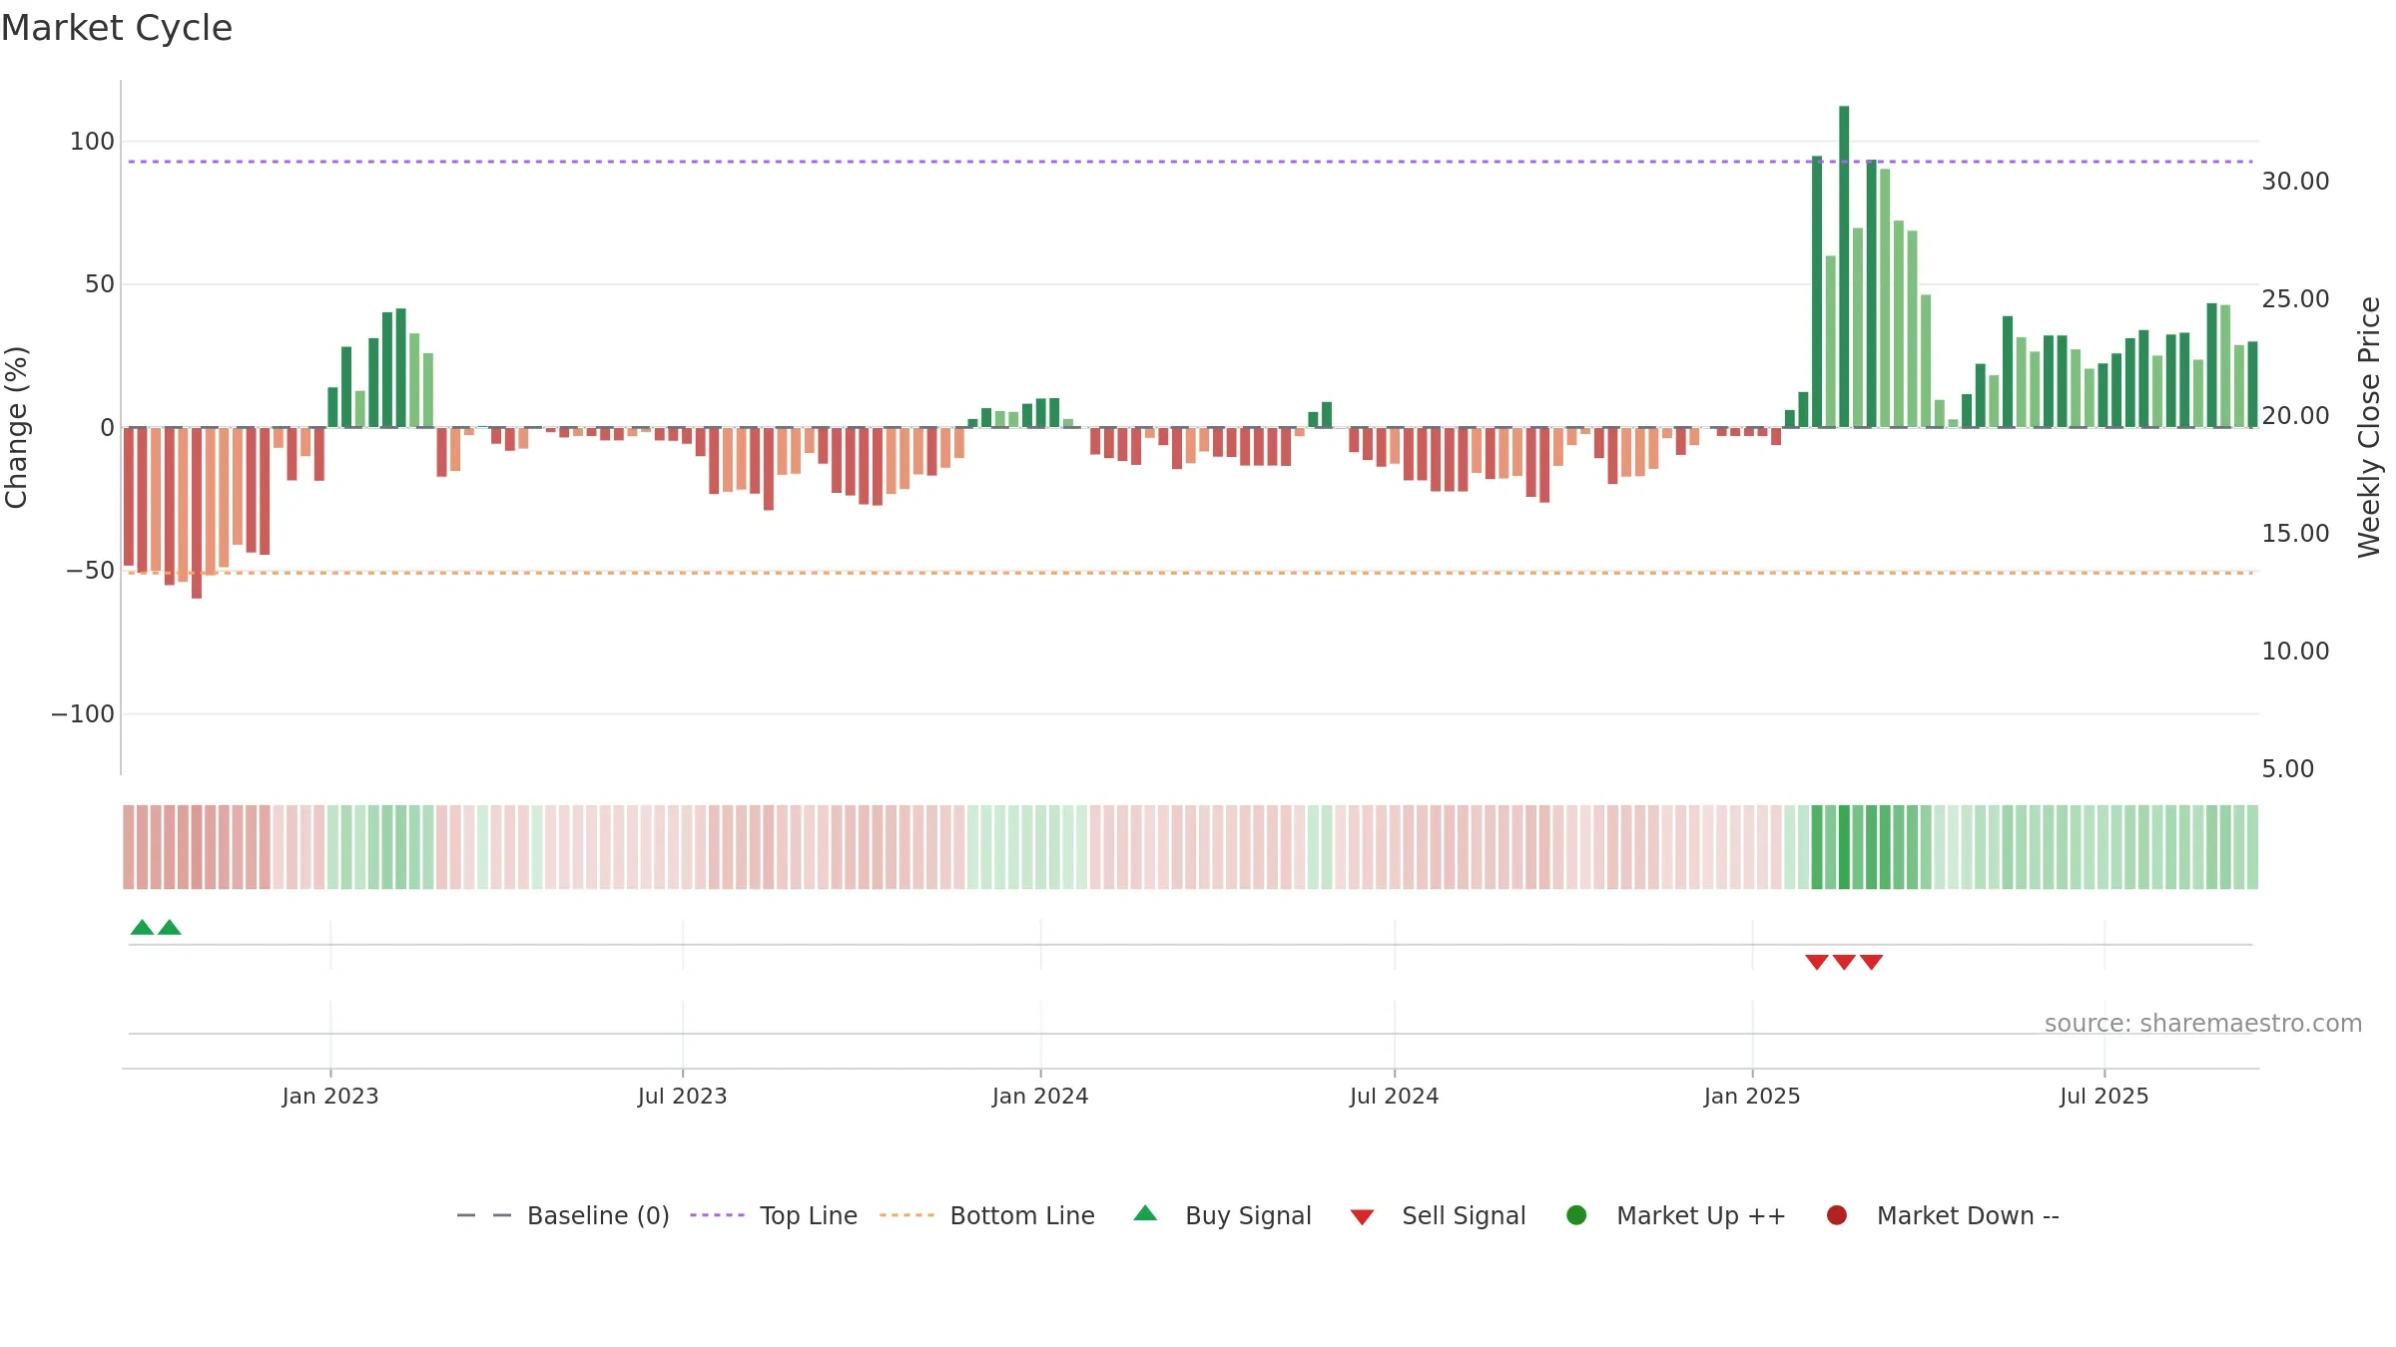This screenshot has width=2396, height=1347.
Task: Click the Jul 2024 axis label
Action: tap(1394, 1097)
